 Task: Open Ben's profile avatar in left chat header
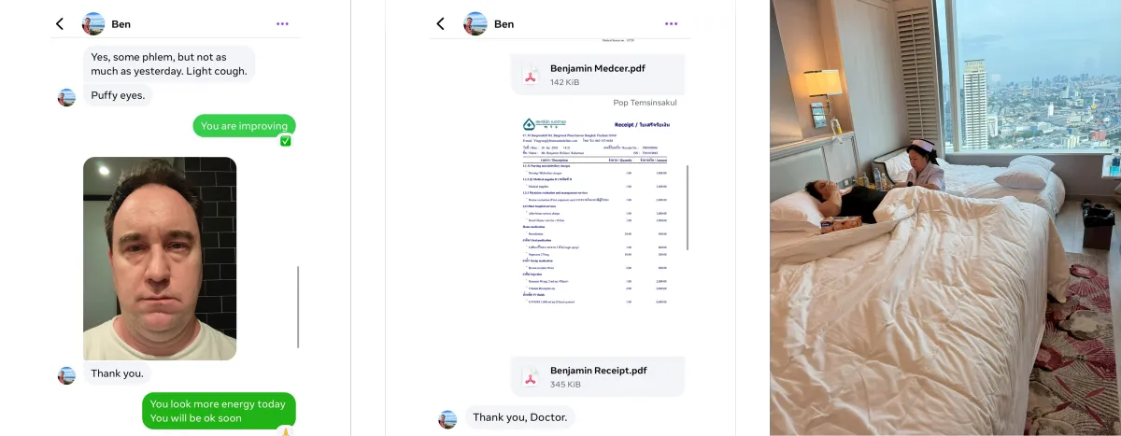[x=93, y=23]
